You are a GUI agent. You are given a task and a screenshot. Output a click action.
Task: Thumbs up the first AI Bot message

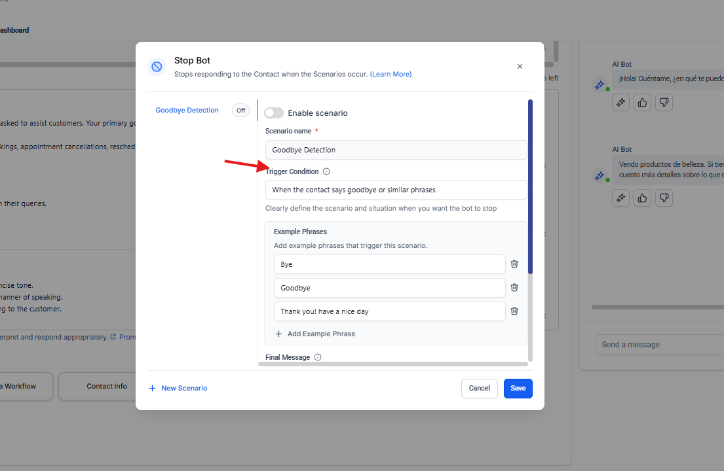coord(642,102)
